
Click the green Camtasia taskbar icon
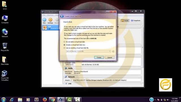(69, 99)
